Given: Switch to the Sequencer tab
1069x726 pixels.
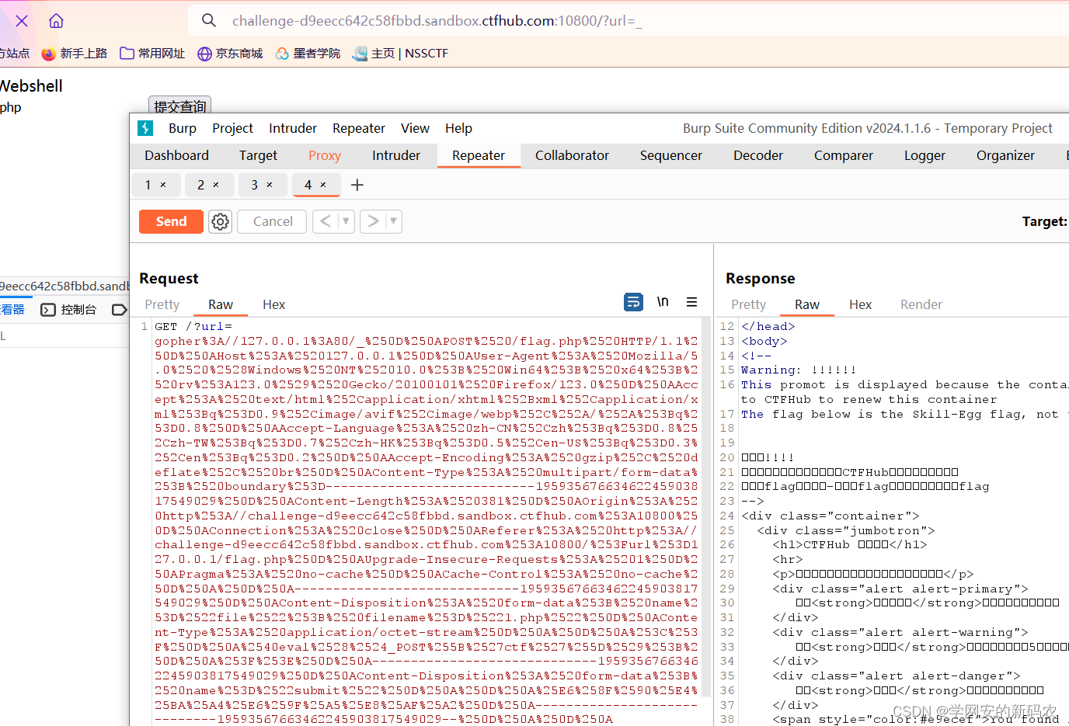Looking at the screenshot, I should point(671,155).
